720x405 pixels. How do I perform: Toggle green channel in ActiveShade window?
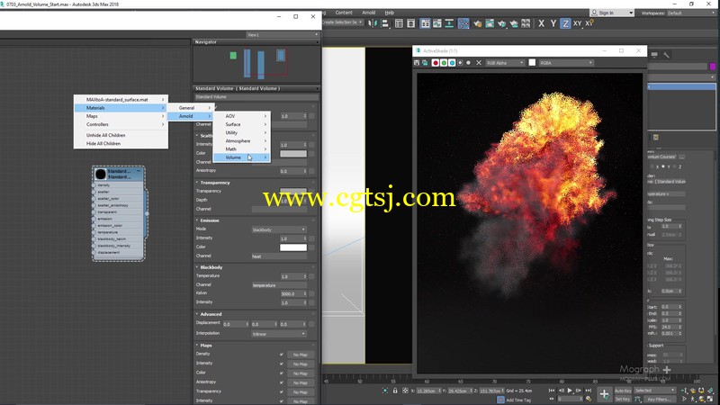coord(444,62)
